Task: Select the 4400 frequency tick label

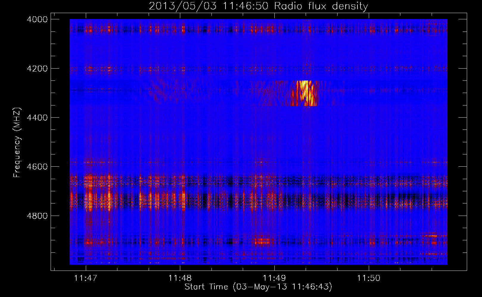Action: (x=37, y=118)
